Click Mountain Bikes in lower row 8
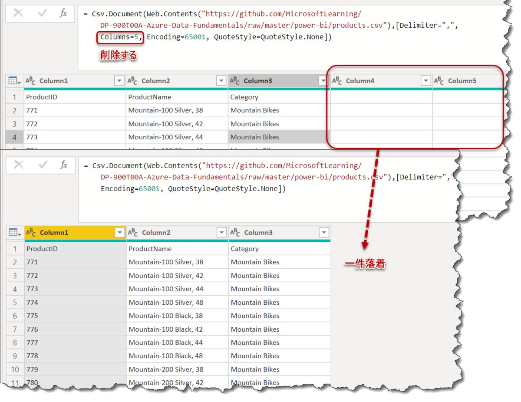This screenshot has width=521, height=402. [280, 343]
